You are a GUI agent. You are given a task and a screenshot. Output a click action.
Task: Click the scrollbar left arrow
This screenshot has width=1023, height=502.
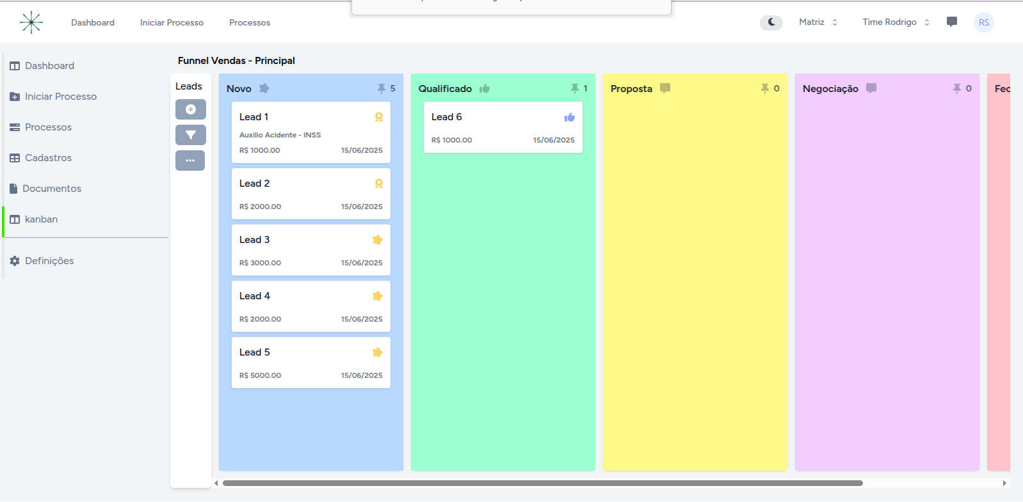click(x=216, y=483)
